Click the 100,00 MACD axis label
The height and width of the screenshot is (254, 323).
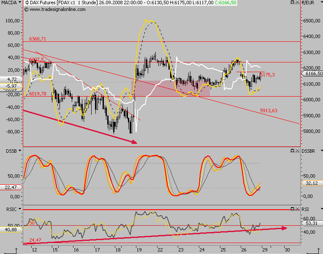(x=13, y=21)
